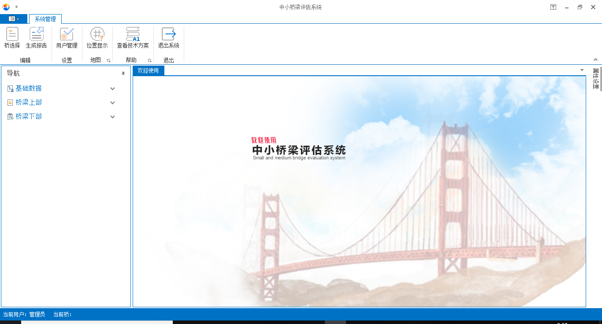Click the 桥选择 (bridge select) icon

point(12,34)
